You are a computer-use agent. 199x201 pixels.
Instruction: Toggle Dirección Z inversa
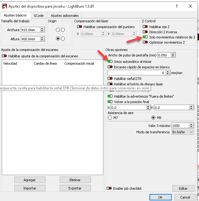click(145, 32)
